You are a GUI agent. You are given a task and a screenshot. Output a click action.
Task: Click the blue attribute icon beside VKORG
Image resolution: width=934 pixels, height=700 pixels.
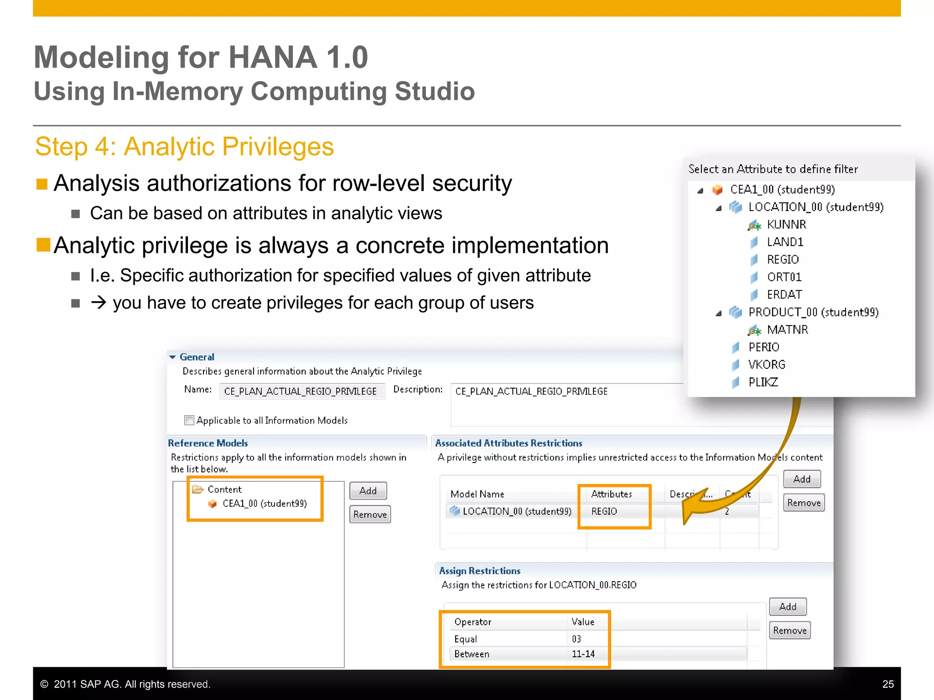coord(736,365)
